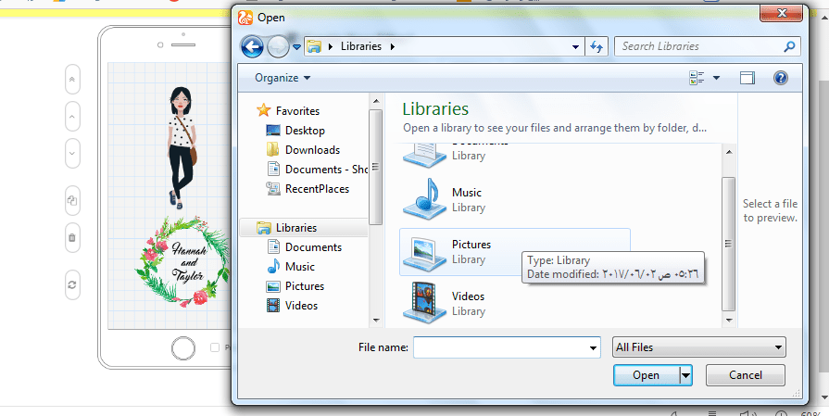Toggle the checkbox below phone mockup
This screenshot has width=829, height=416.
[x=215, y=347]
